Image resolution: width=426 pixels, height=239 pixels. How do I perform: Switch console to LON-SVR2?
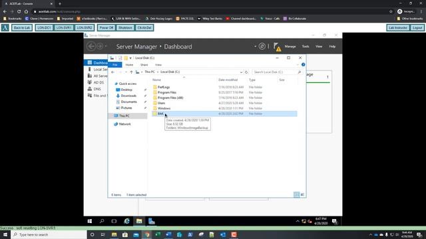point(85,28)
